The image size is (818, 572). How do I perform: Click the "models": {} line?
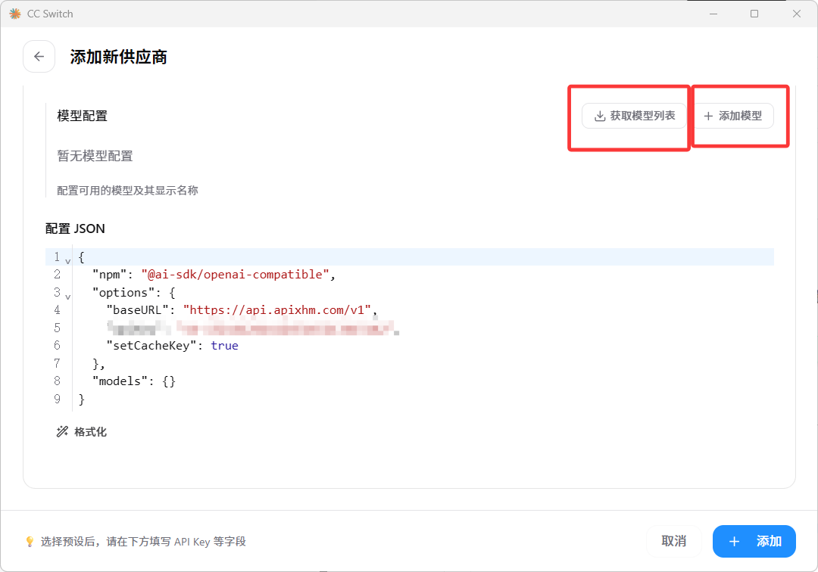[x=134, y=381]
